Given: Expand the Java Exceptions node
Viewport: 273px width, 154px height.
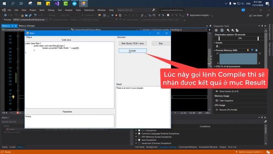Looking at the screenshot, I should (136, 140).
